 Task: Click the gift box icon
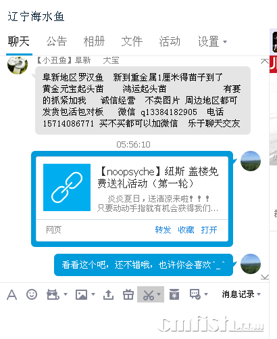click(x=128, y=294)
